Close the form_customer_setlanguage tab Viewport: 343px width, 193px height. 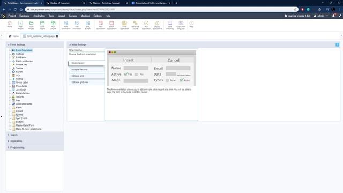(x=57, y=36)
